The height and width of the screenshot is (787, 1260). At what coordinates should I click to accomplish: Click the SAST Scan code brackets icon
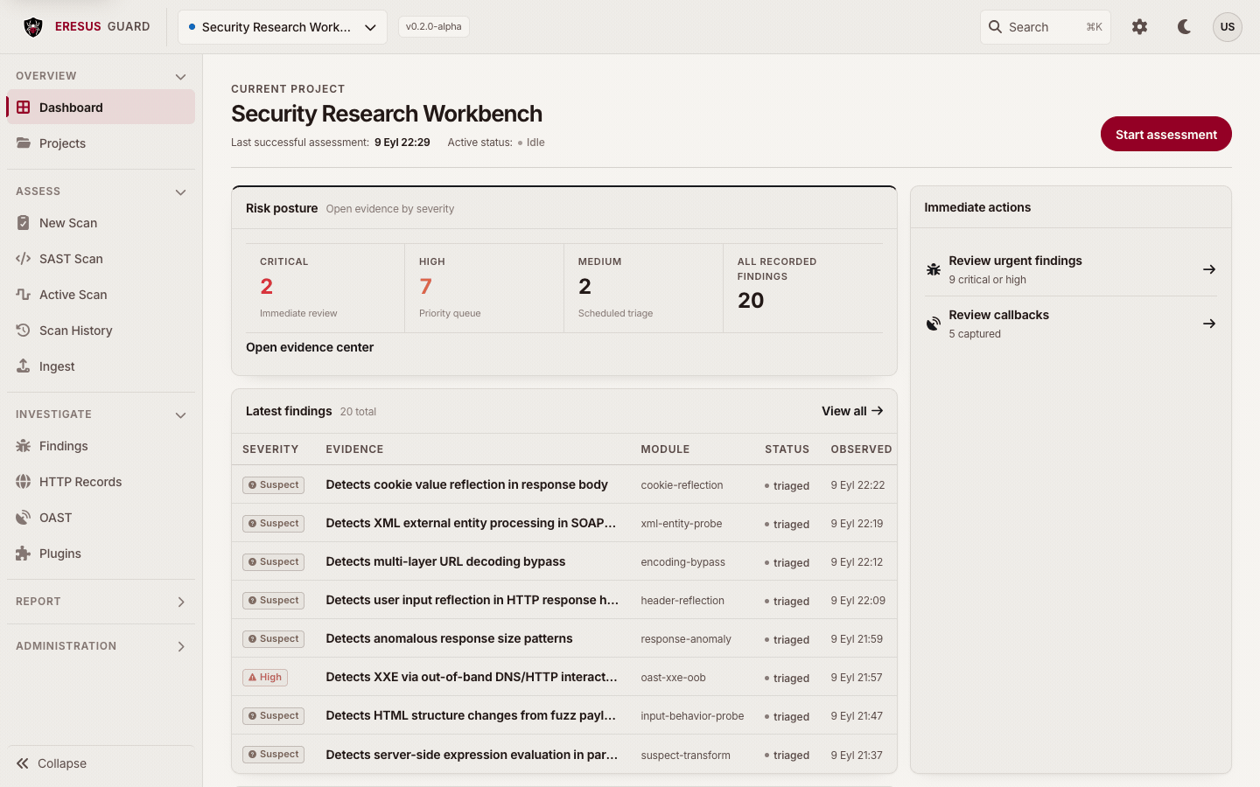24,259
